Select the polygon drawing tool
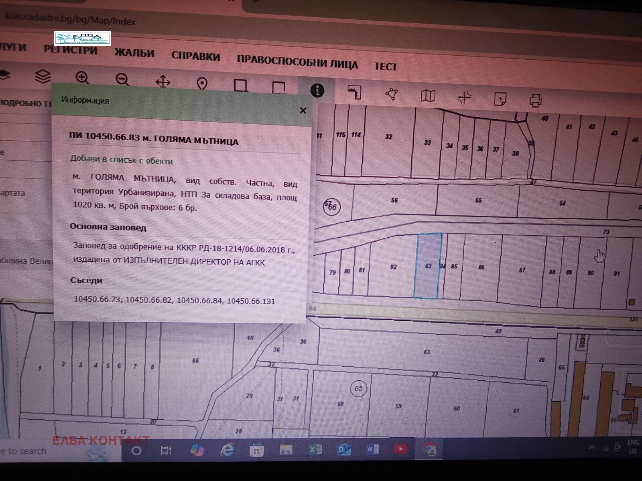Viewport: 642px width, 481px height. click(x=391, y=94)
